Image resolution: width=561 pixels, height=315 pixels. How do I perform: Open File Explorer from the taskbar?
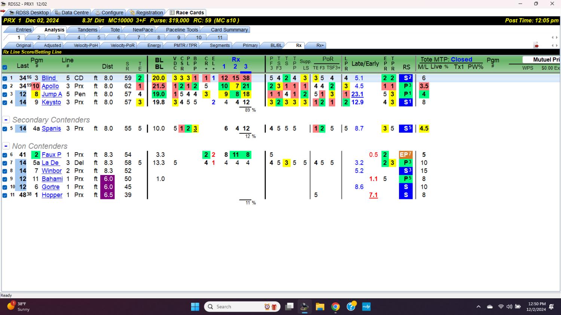pyautogui.click(x=320, y=307)
